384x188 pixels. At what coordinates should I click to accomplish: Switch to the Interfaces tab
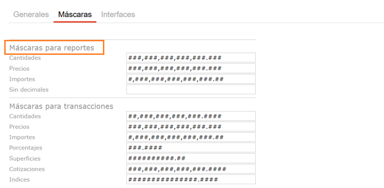[x=118, y=15]
